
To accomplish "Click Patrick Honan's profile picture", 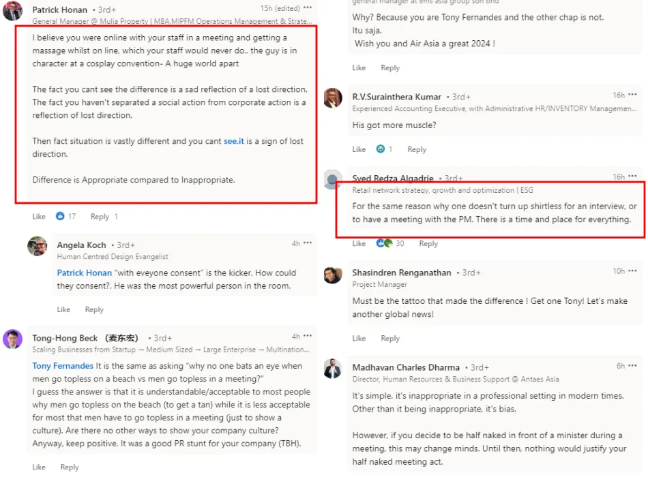I will 12,11.
